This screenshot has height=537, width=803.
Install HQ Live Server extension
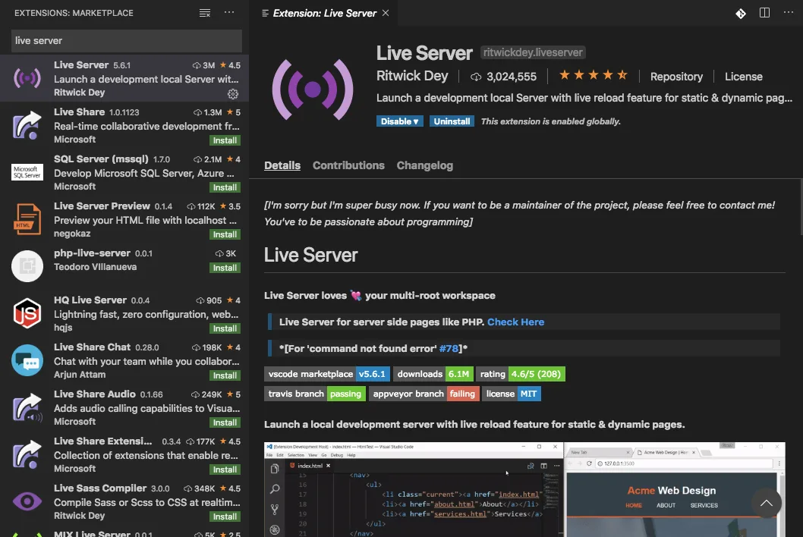coord(225,328)
